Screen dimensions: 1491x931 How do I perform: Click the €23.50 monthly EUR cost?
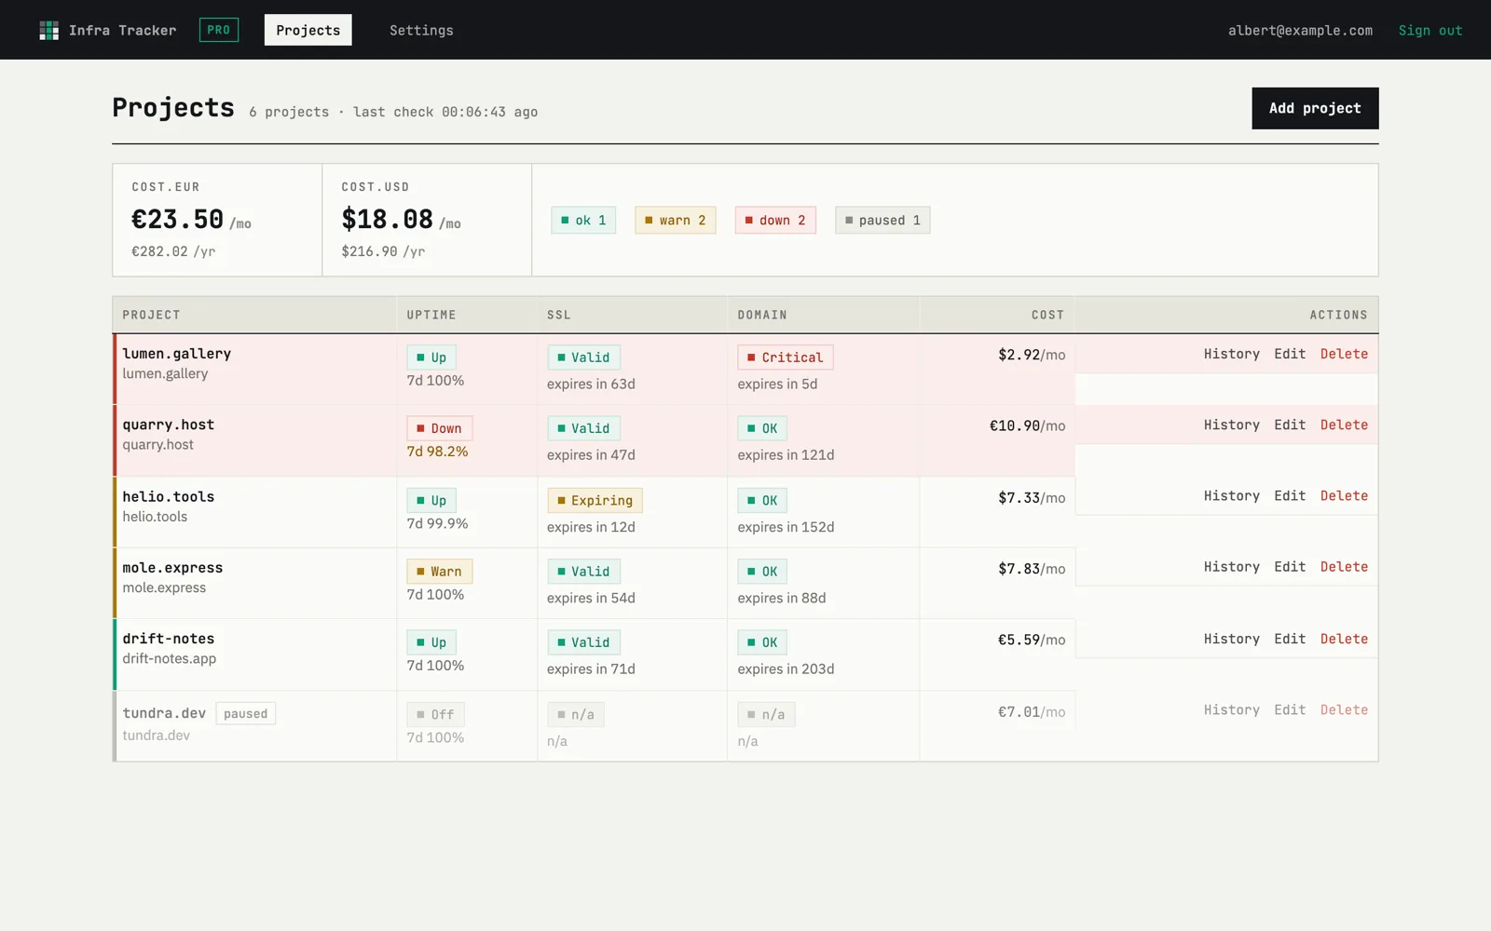177,220
